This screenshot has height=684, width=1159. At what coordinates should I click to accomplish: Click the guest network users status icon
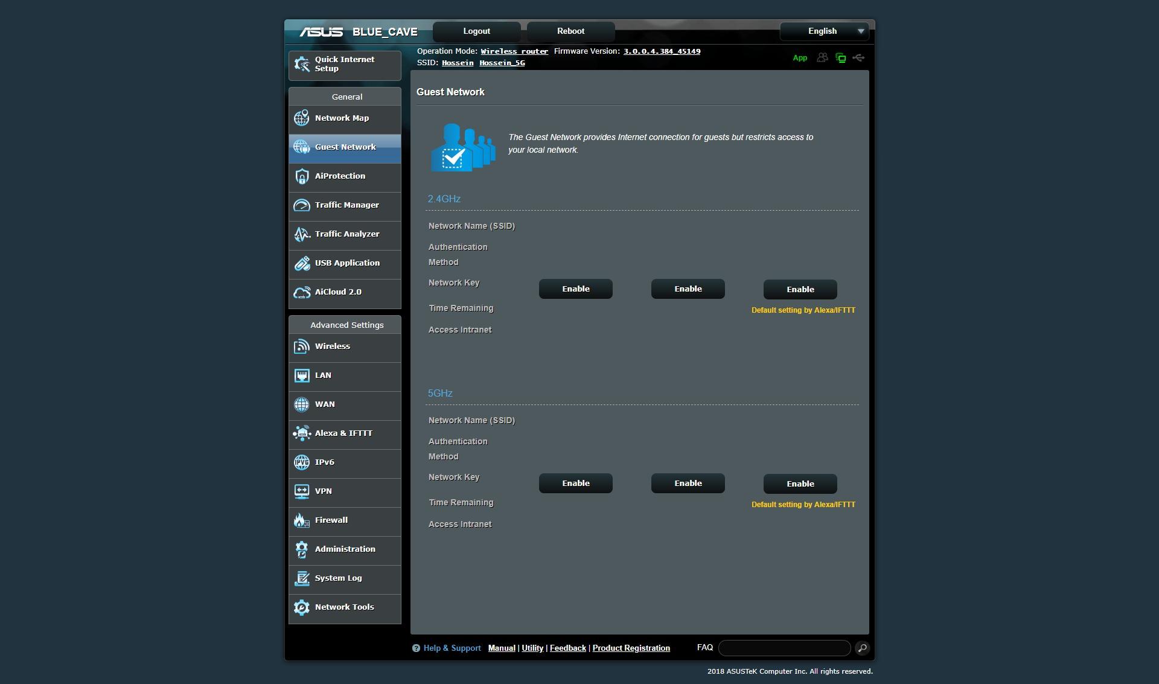click(x=822, y=58)
